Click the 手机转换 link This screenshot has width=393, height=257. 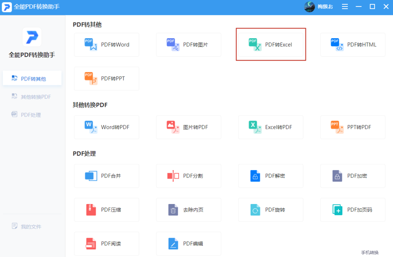(370, 252)
